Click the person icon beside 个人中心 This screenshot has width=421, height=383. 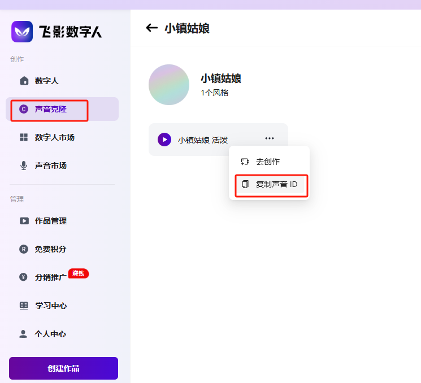[x=23, y=334]
